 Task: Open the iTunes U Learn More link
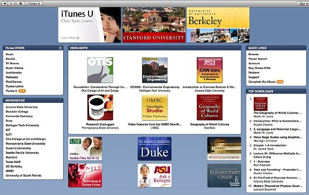pyautogui.click(x=70, y=38)
